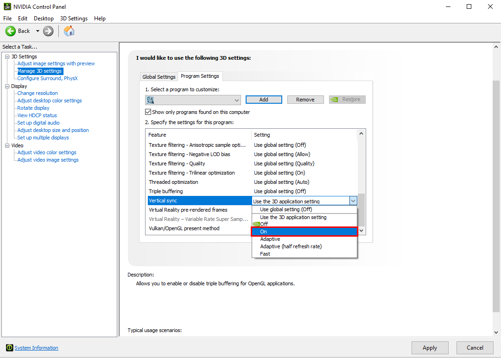Select Virtual Reality pre-rendered frames row
The height and width of the screenshot is (358, 501).
199,210
